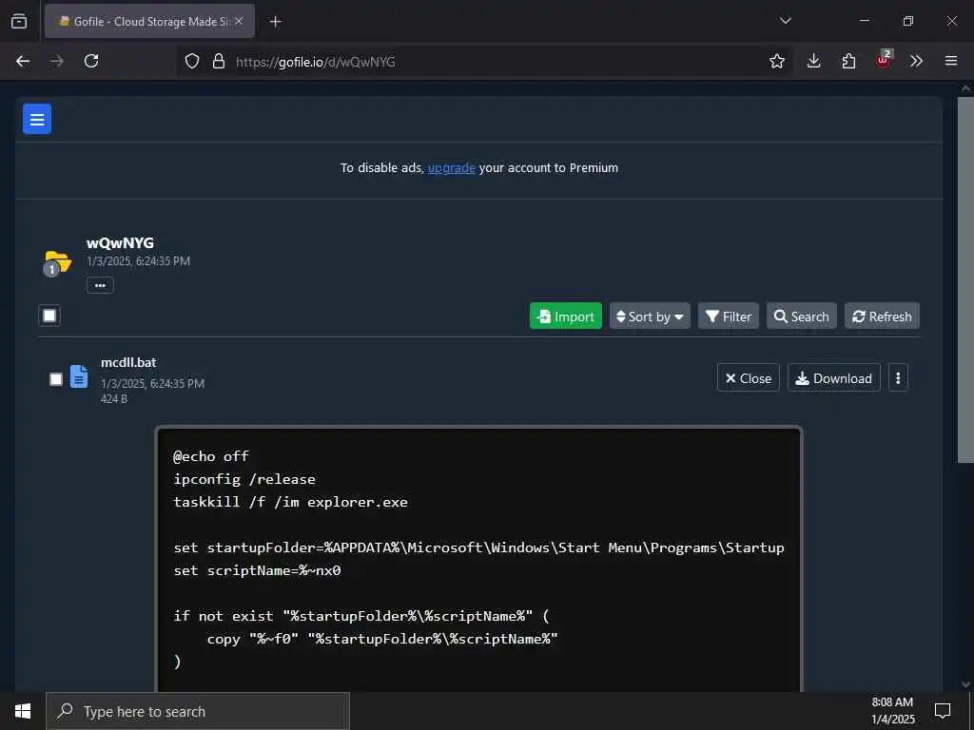Click the uBlock Origin extension icon
This screenshot has height=730, width=974.
pos(884,60)
